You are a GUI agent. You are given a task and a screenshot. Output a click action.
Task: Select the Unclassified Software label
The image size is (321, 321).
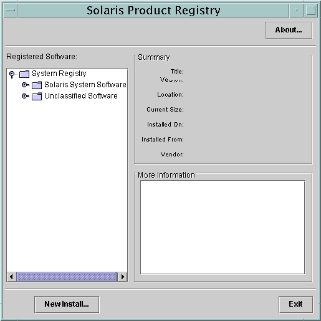pos(81,96)
